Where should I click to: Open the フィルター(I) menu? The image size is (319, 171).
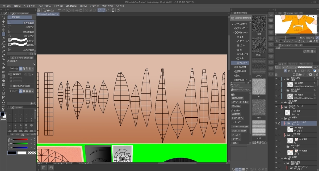(x=95, y=6)
